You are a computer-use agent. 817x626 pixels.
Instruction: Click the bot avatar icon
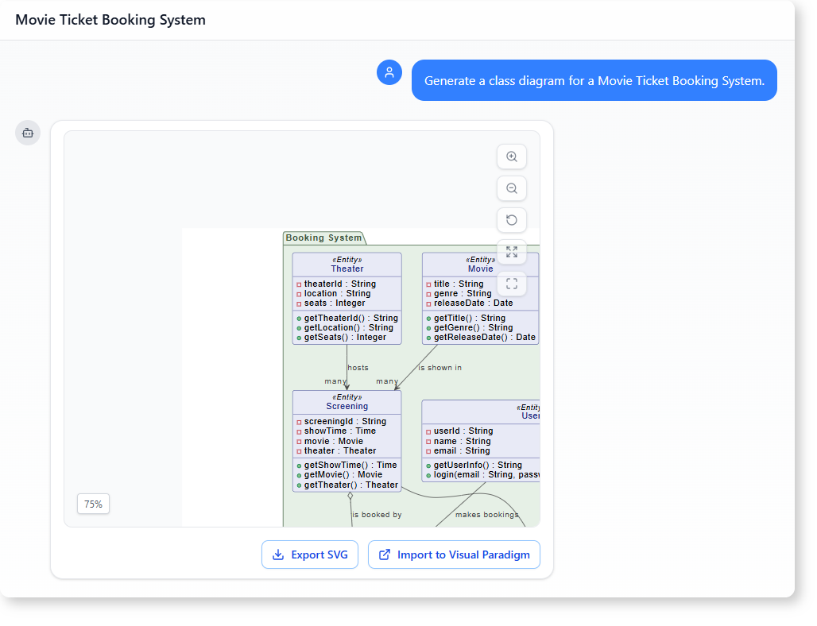(28, 133)
